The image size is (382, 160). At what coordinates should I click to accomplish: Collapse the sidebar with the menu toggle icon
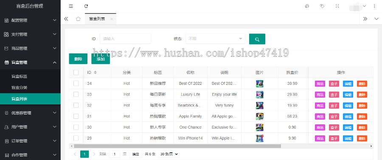click(x=71, y=6)
